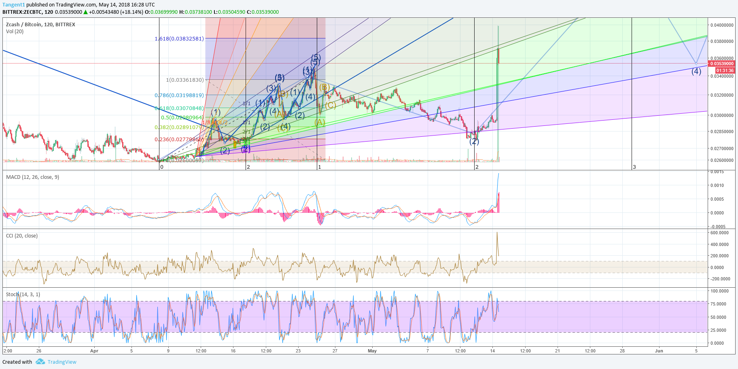Click the Tangent1 author link
Screen dimensions: 738x369
click(x=14, y=4)
